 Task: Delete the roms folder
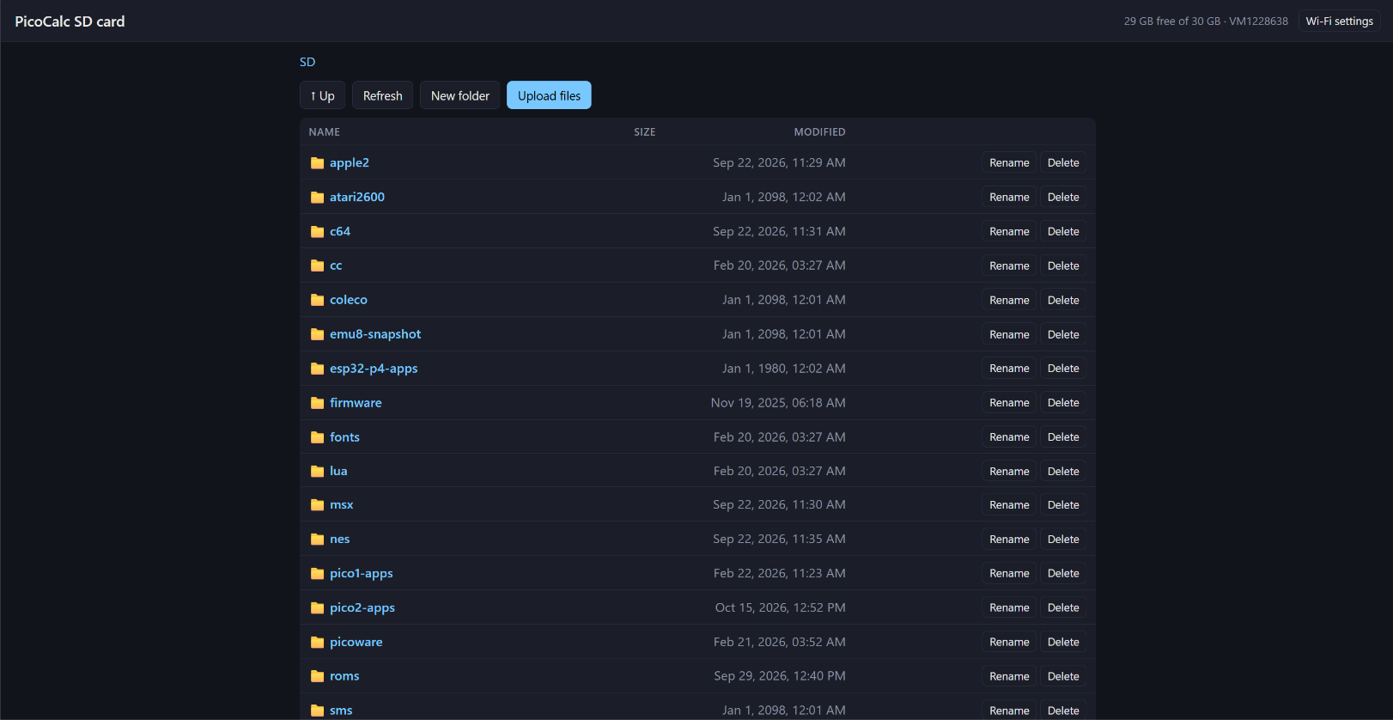[1063, 676]
